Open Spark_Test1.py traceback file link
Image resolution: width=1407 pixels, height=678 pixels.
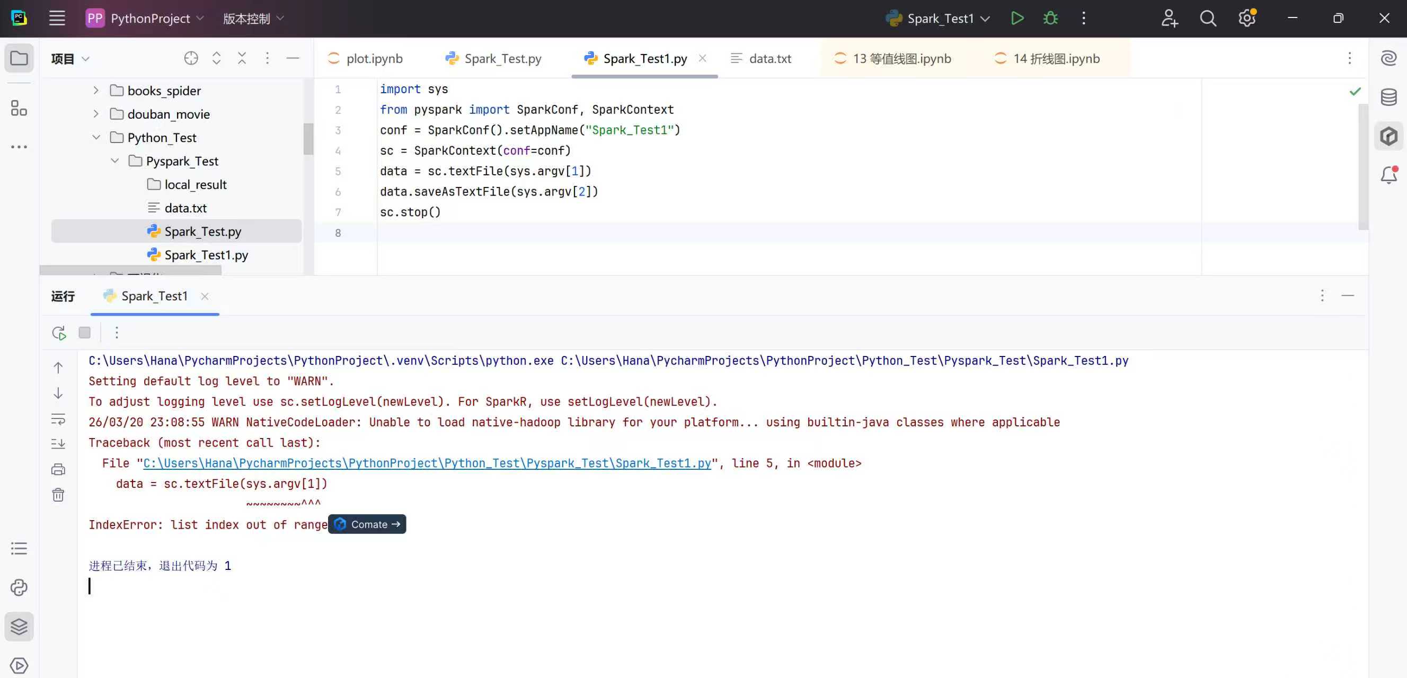click(427, 463)
